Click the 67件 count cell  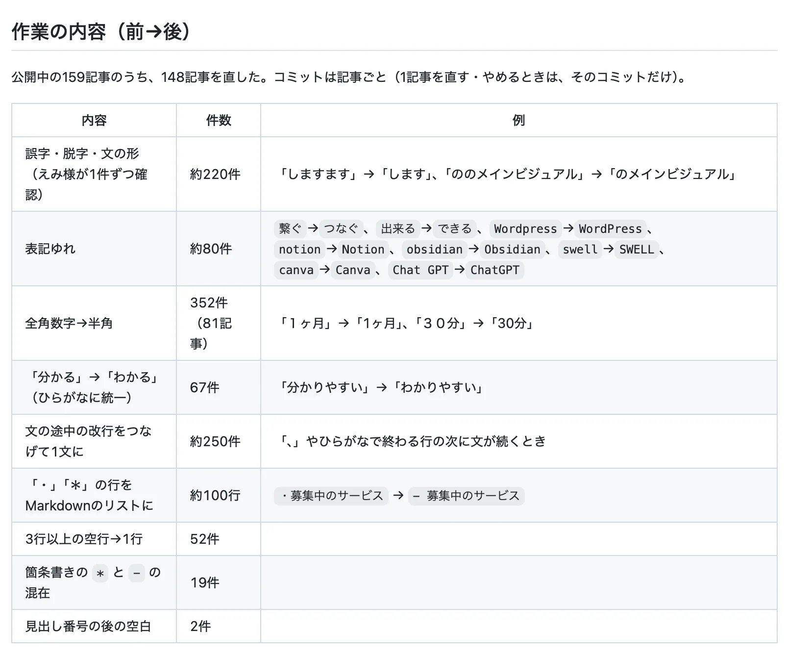point(219,387)
